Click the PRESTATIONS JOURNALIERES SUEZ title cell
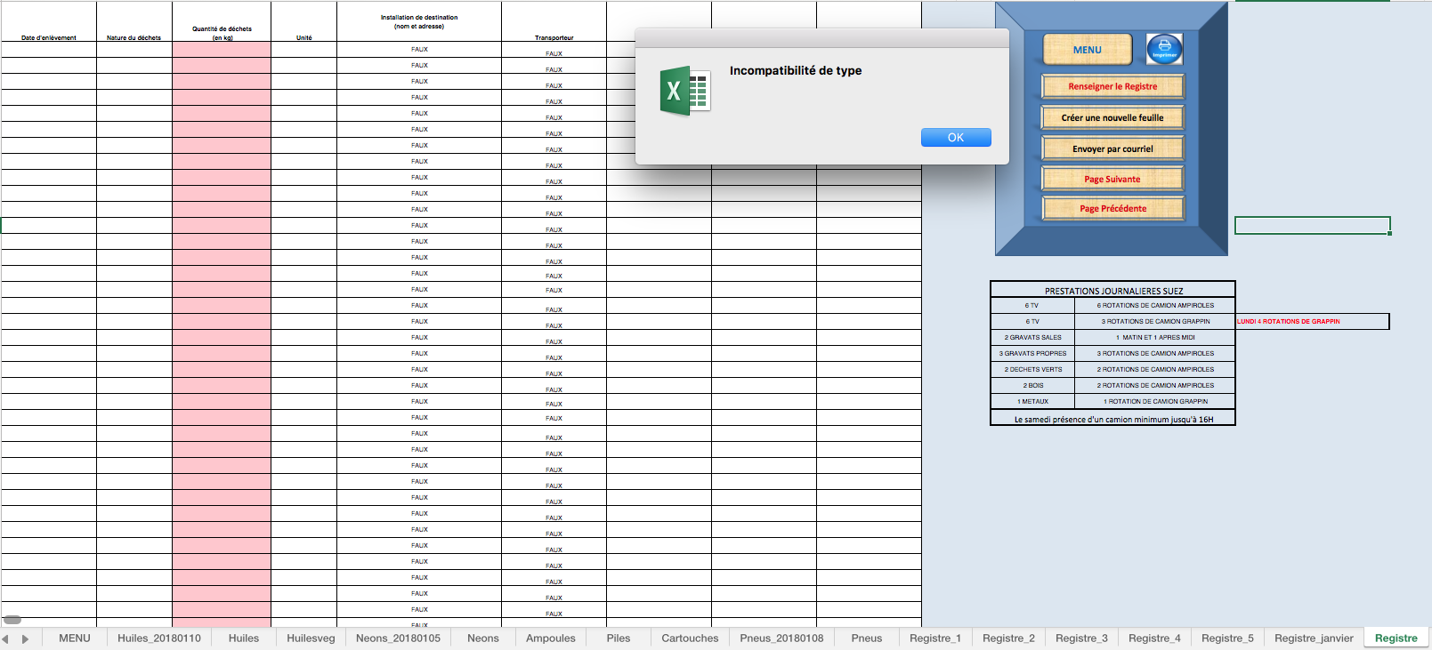Screen dimensions: 1432x650 coord(1113,290)
